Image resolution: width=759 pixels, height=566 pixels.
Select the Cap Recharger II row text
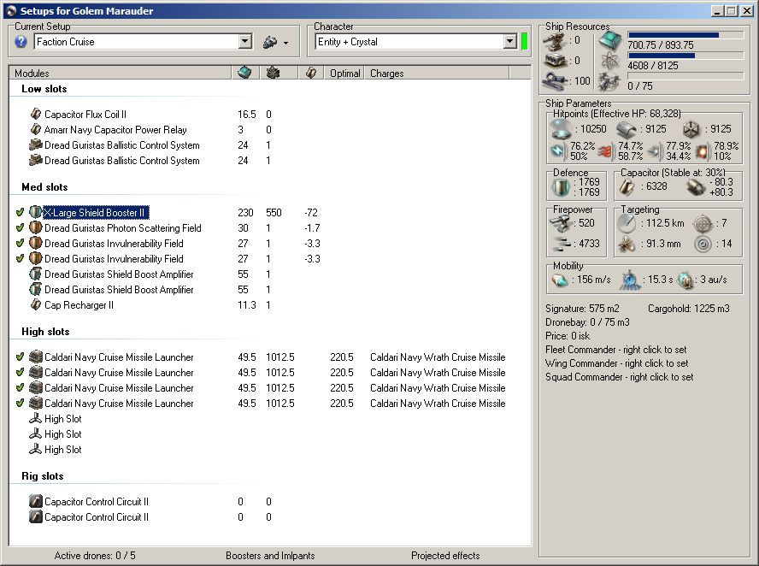[79, 305]
